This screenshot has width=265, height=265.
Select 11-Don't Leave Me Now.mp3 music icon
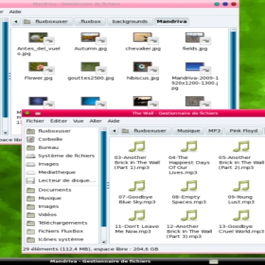click(x=137, y=215)
